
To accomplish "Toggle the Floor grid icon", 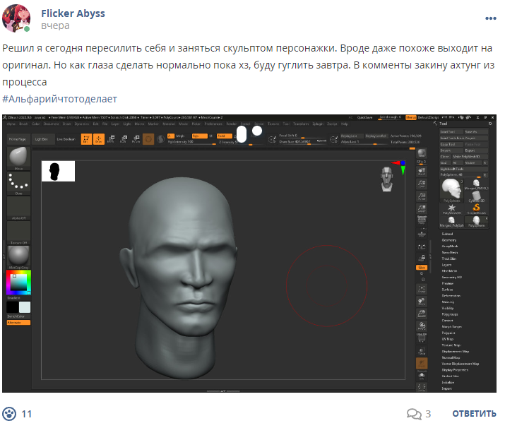I will coord(422,233).
